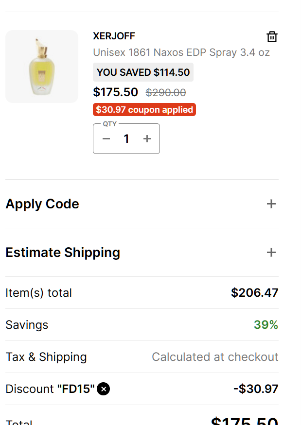Click the XERJOFF brand name
Viewport: 301px width, 425px height.
114,36
